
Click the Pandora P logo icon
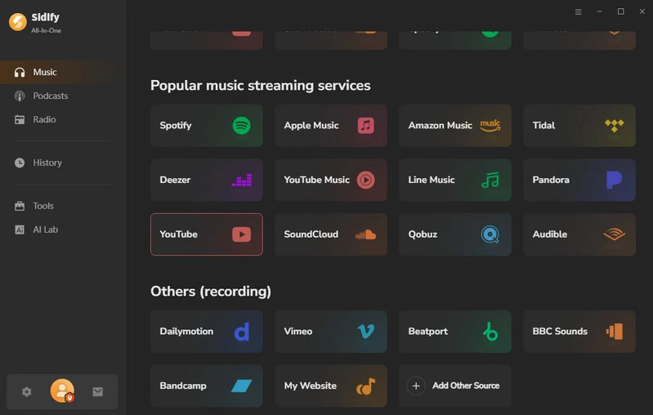click(x=615, y=180)
